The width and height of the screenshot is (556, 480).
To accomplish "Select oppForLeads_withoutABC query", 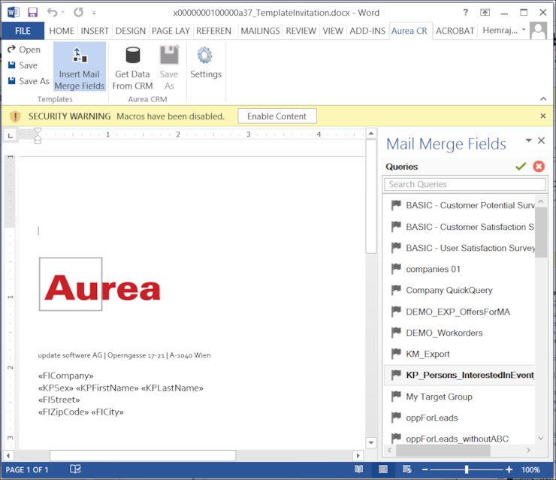I will [x=461, y=439].
